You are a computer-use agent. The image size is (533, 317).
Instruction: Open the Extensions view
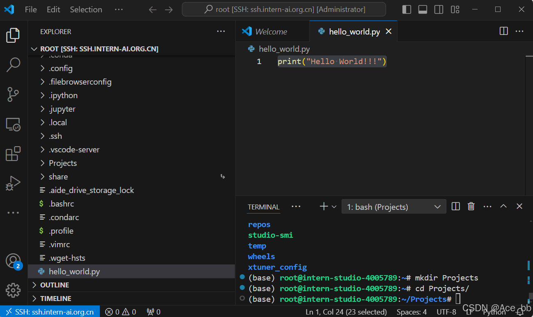pyautogui.click(x=13, y=154)
